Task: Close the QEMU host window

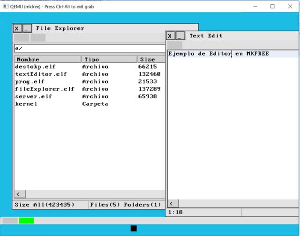Action: (x=290, y=7)
